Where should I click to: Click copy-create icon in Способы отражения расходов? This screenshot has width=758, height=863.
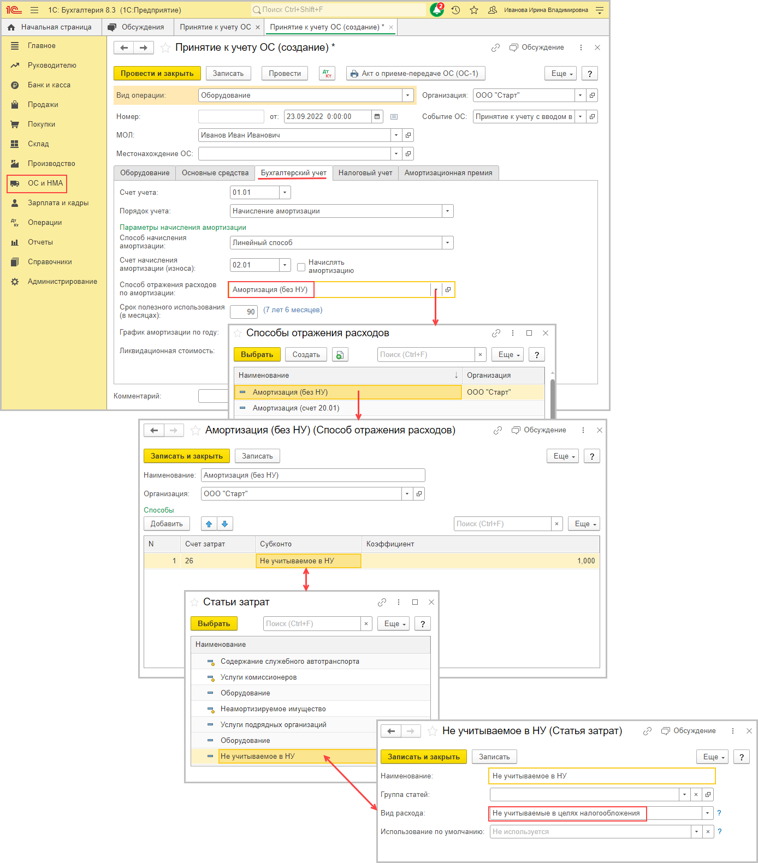[340, 355]
